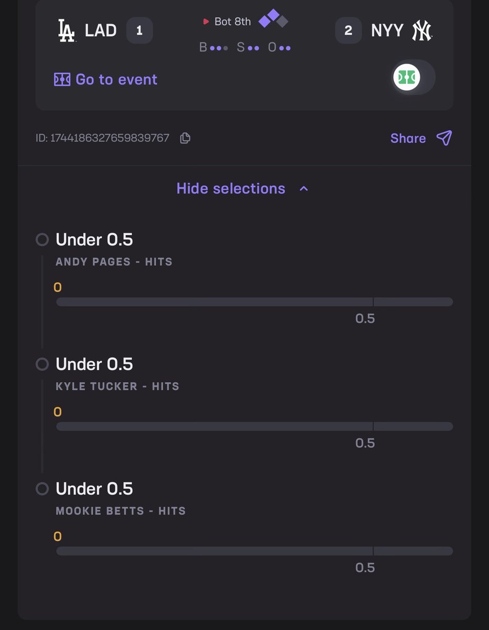Click the Share button

coord(421,138)
